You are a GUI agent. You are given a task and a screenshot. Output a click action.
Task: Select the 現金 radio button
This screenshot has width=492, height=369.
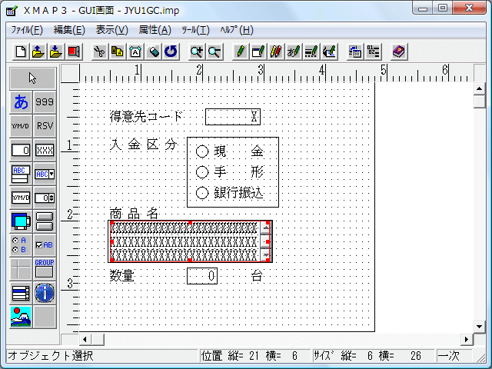click(203, 151)
